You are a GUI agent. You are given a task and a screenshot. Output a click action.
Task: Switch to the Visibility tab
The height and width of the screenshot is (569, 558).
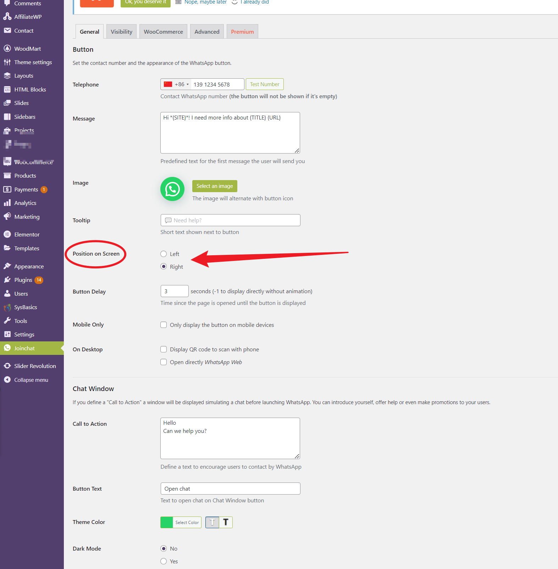point(121,32)
